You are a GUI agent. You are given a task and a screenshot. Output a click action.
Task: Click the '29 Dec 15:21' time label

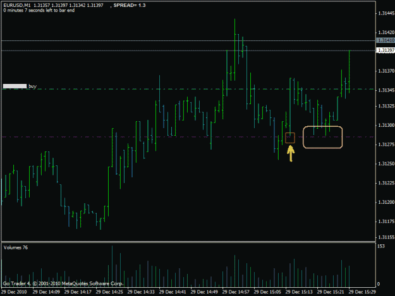click(x=331, y=292)
